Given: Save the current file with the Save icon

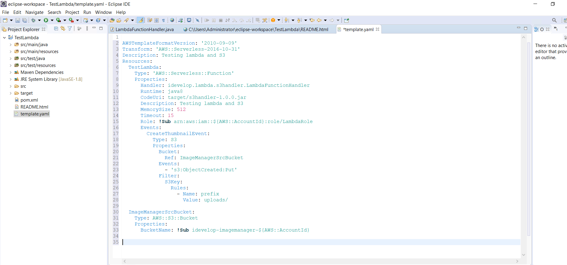Looking at the screenshot, I should (18, 20).
